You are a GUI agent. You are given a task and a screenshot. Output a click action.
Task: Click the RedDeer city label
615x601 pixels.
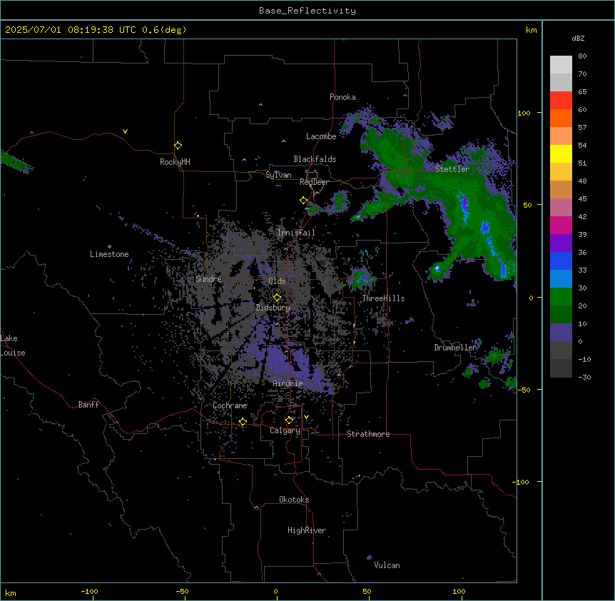pyautogui.click(x=314, y=182)
